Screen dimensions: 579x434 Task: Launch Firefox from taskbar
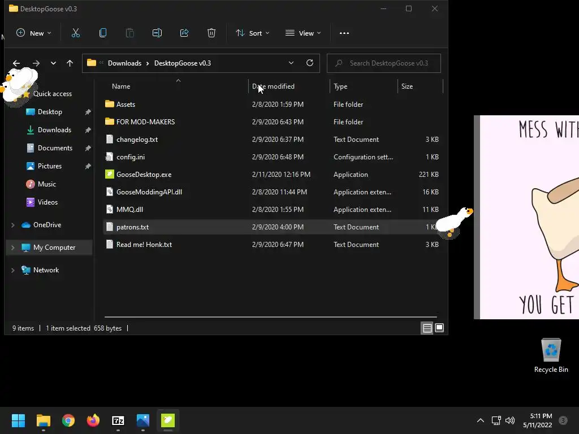point(93,420)
